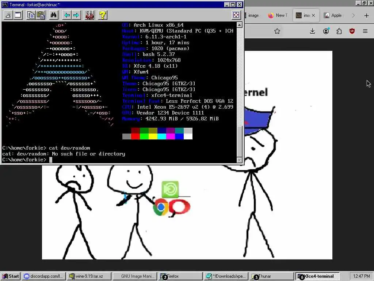Click the terminal command prompt cursor
The image size is (374, 281).
point(50,160)
